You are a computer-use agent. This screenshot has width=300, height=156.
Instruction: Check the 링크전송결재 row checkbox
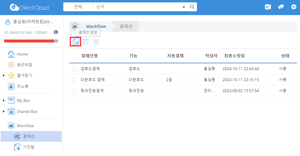click(x=74, y=91)
